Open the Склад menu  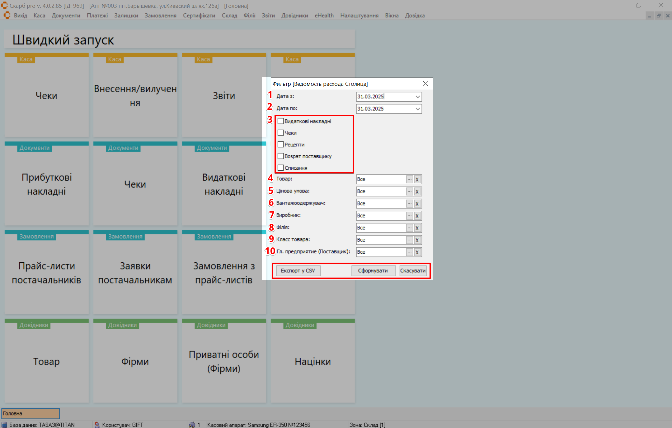point(229,16)
